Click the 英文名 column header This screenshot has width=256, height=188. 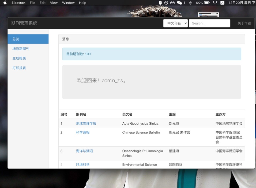tap(127, 114)
